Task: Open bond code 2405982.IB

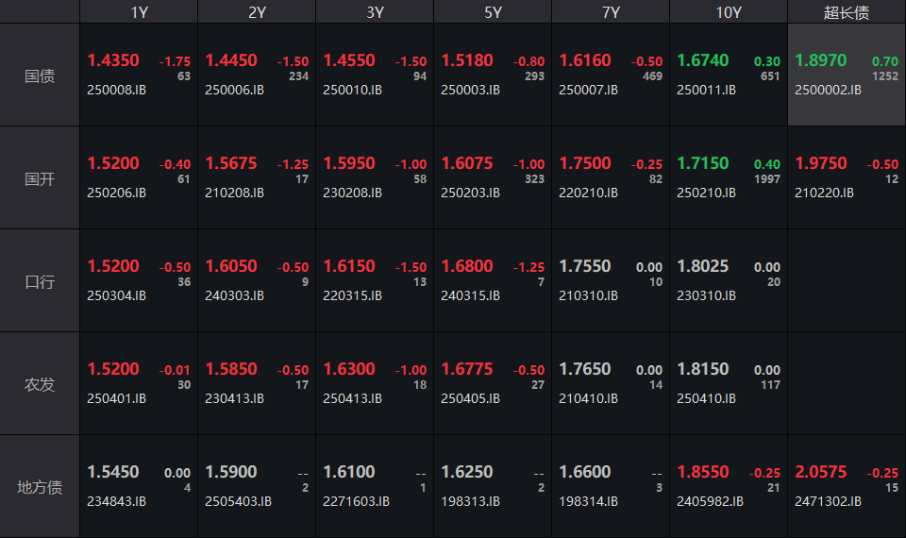Action: pyautogui.click(x=710, y=502)
